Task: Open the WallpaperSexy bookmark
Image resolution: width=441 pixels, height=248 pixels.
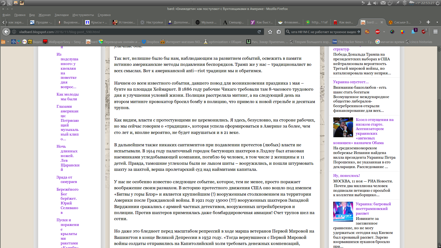Action: tap(63, 42)
